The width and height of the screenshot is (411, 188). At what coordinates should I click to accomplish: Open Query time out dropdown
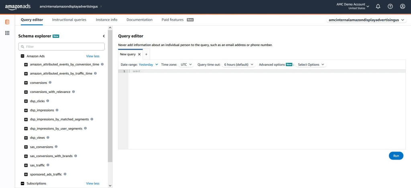[239, 65]
